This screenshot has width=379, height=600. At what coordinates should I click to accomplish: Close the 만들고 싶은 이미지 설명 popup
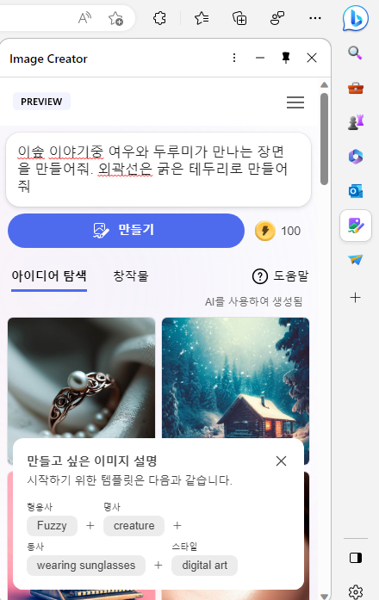coord(281,461)
